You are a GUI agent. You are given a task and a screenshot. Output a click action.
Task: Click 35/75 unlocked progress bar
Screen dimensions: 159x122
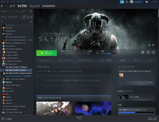pos(136,112)
